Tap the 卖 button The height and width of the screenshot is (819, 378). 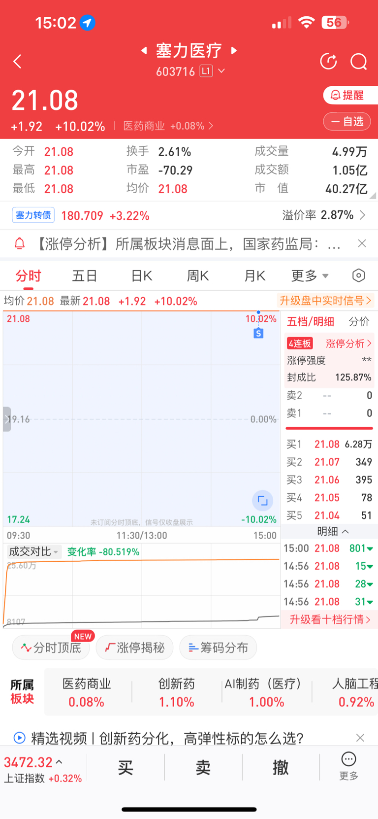[203, 767]
